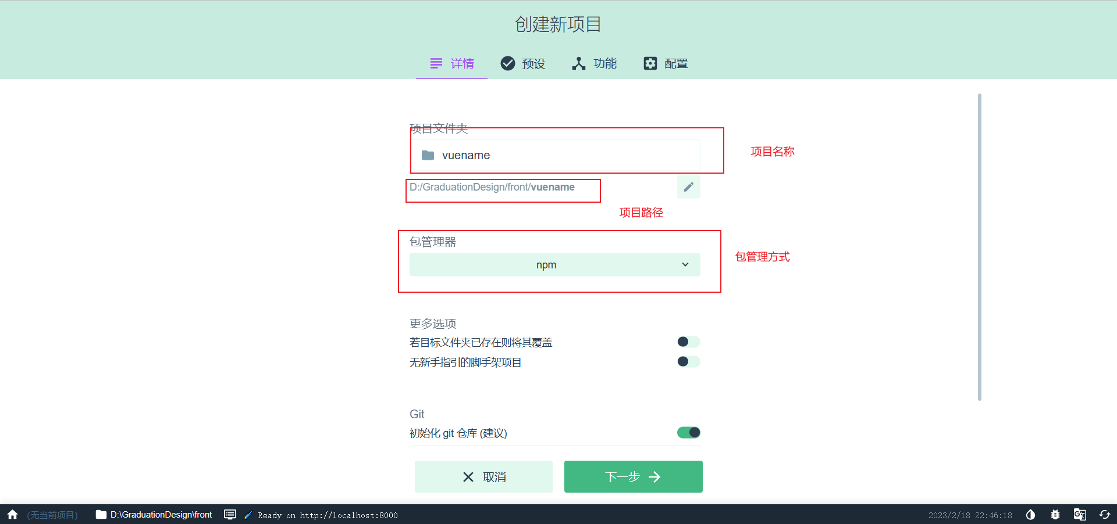Disable initialize git repository toggle
1117x524 pixels.
point(688,432)
